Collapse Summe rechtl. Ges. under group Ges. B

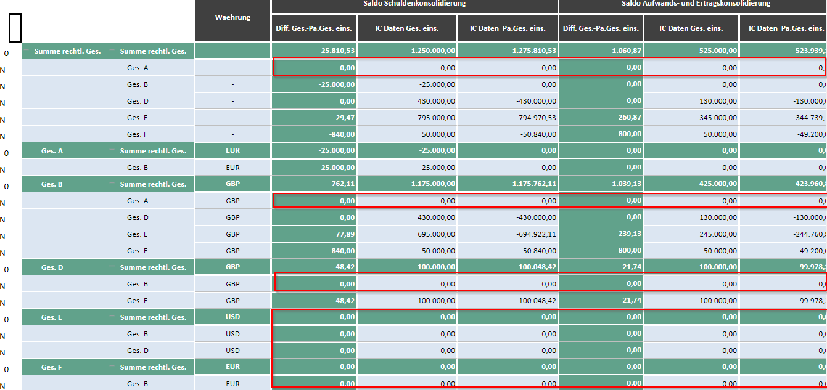click(x=113, y=184)
